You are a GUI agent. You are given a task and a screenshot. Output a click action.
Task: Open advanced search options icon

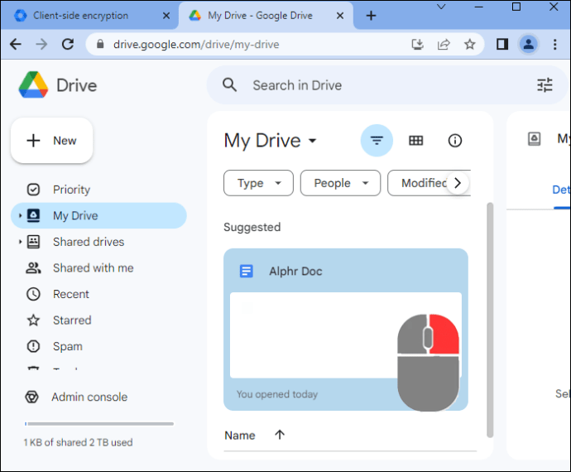(x=545, y=85)
